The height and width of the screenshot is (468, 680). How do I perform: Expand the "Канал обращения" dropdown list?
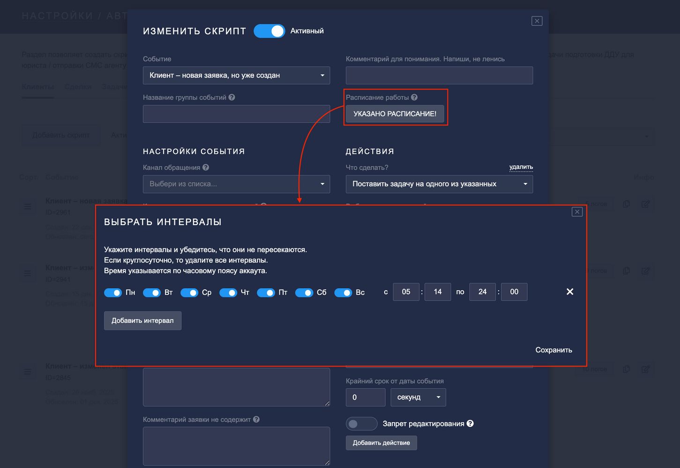236,184
